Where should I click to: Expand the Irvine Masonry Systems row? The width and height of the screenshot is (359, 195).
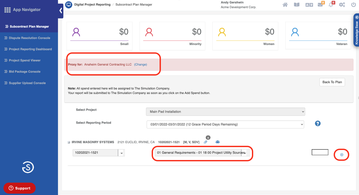69,142
